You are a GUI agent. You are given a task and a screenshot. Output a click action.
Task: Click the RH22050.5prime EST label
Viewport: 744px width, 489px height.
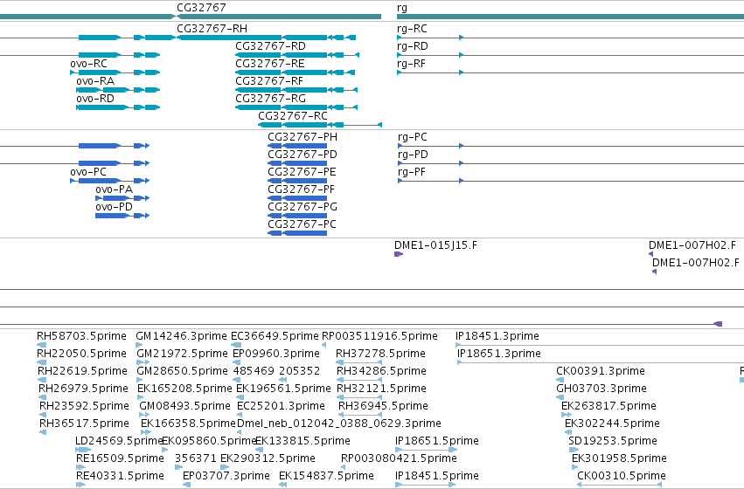click(x=81, y=354)
